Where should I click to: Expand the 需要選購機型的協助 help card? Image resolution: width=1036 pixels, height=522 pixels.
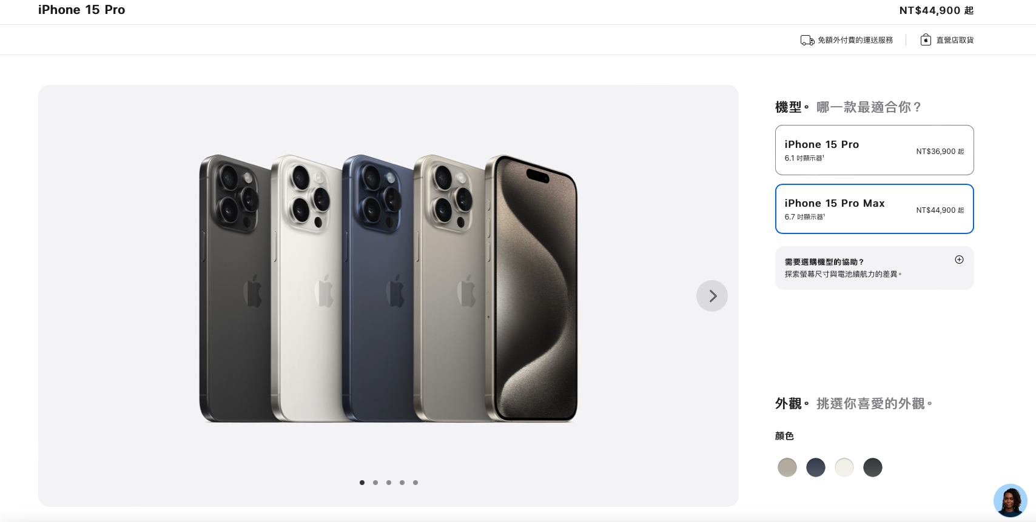(x=874, y=268)
